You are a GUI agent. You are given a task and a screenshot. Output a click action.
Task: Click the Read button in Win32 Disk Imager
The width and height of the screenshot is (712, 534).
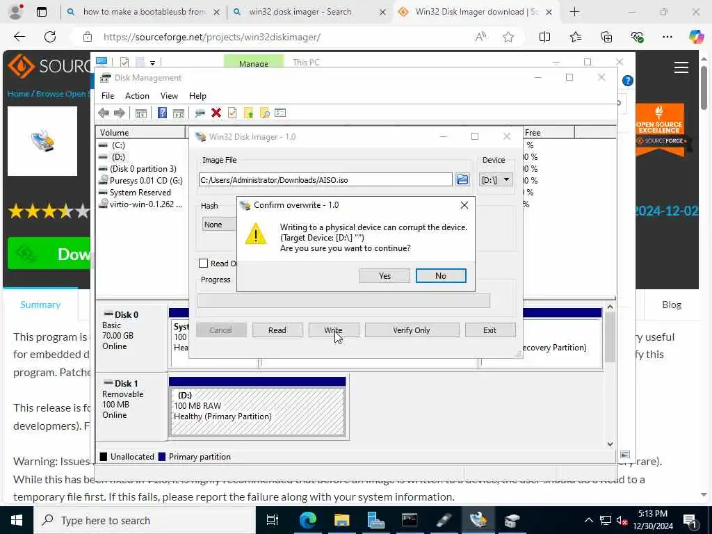[x=277, y=330]
